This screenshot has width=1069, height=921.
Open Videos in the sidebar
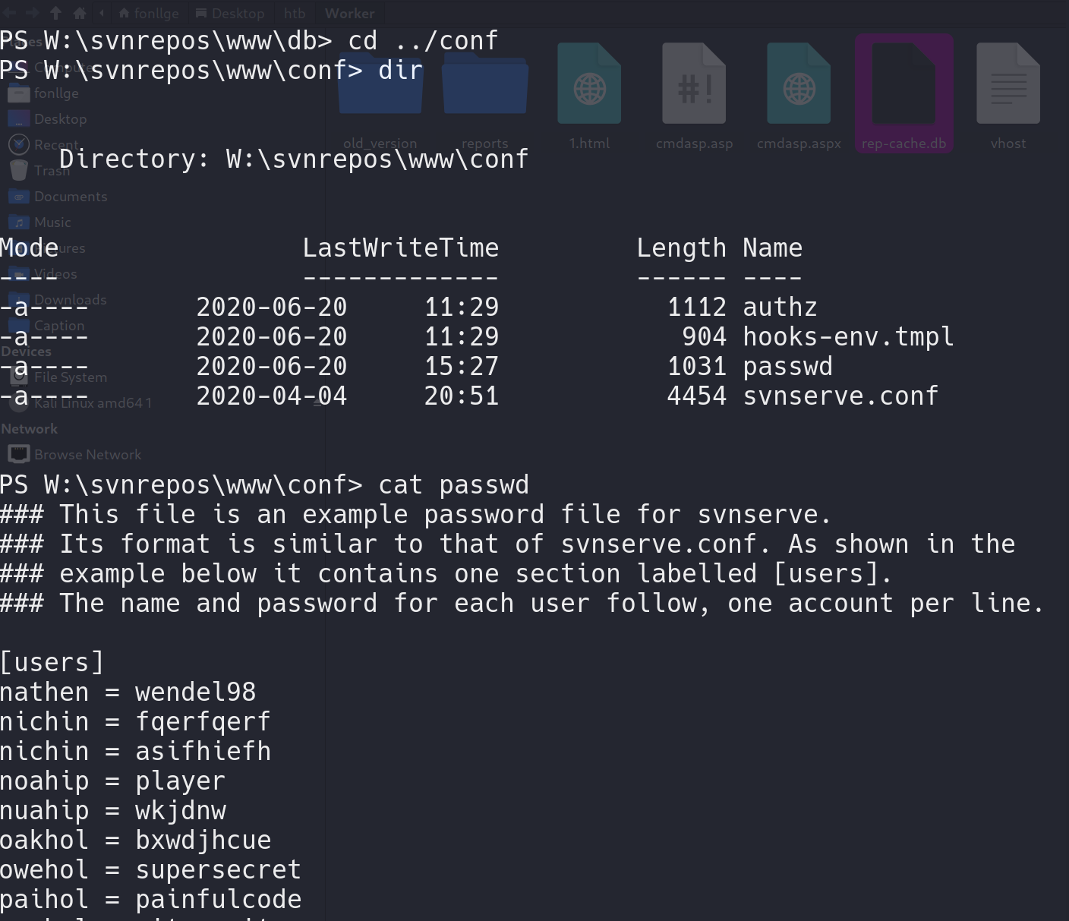pyautogui.click(x=55, y=274)
